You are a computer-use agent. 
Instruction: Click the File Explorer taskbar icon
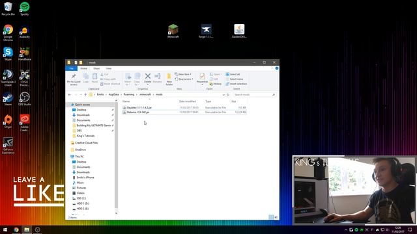27,229
